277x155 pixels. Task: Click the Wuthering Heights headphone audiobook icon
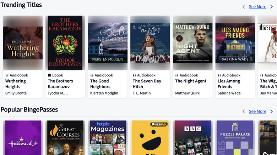point(7,75)
